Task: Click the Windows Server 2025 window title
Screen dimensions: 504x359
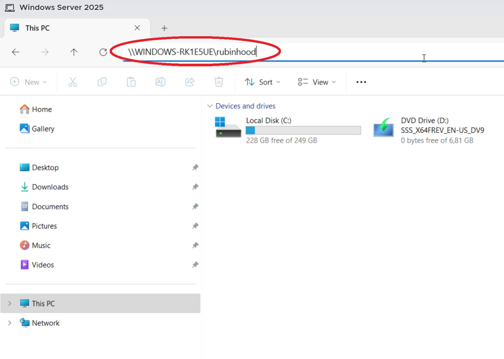Action: [x=62, y=7]
